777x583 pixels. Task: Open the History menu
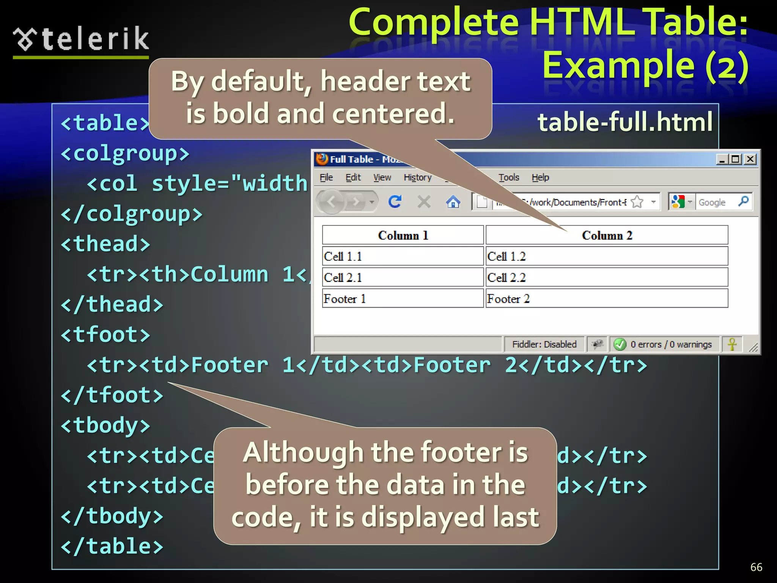click(418, 178)
